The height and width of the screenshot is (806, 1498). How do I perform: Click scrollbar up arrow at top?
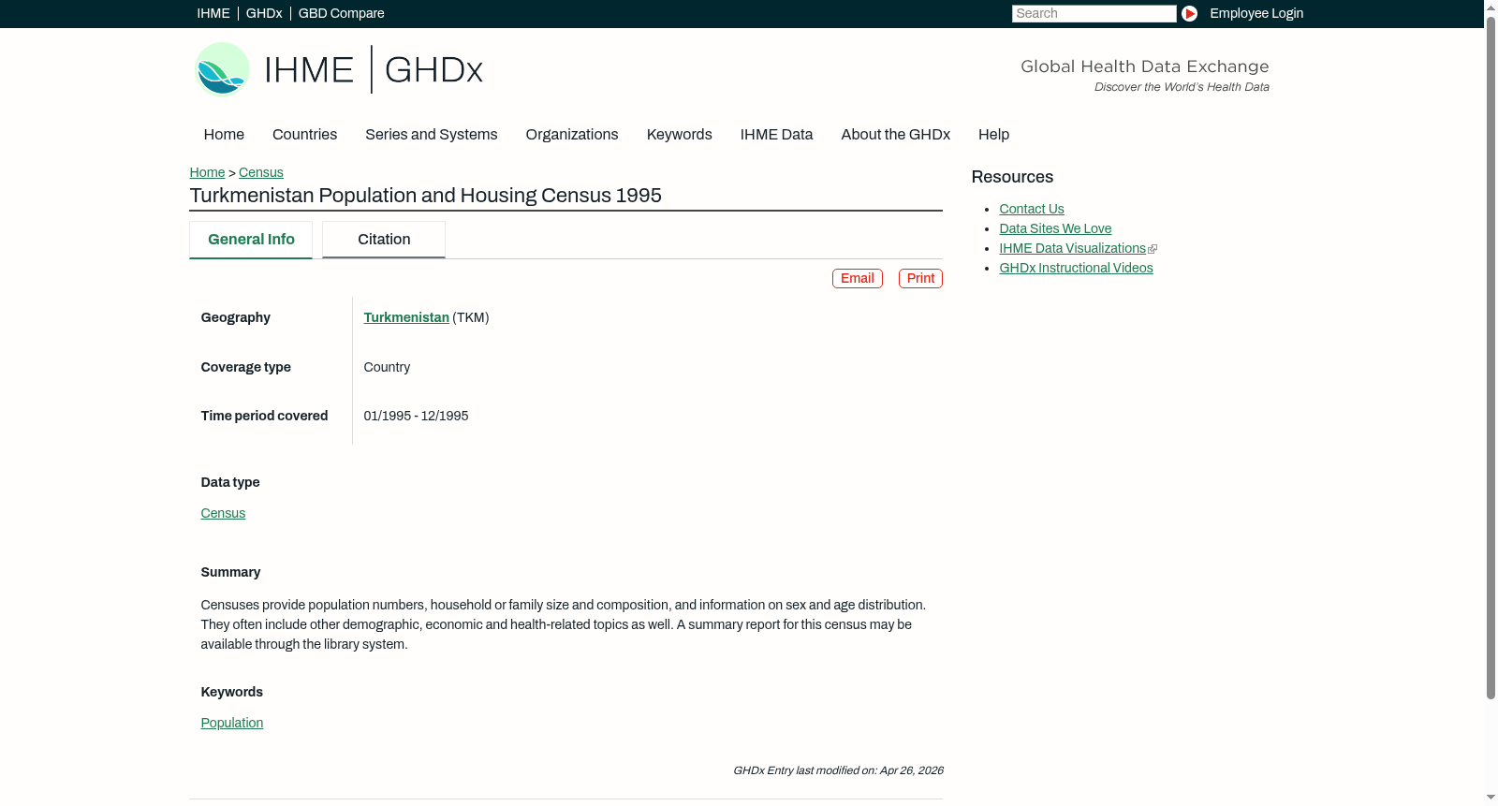pyautogui.click(x=1491, y=7)
